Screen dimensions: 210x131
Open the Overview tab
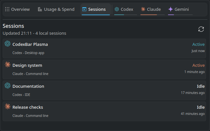click(x=17, y=9)
